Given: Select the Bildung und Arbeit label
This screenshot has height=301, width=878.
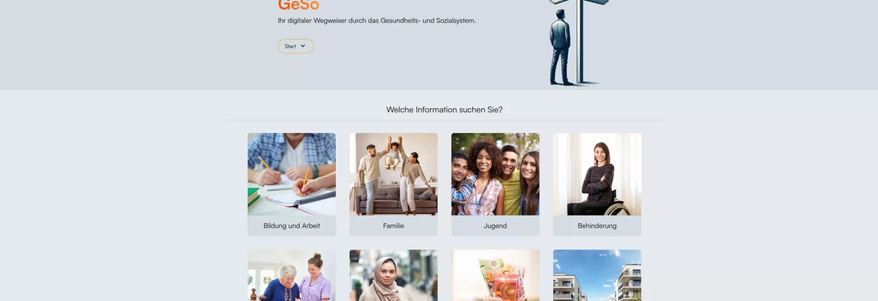Looking at the screenshot, I should [291, 225].
